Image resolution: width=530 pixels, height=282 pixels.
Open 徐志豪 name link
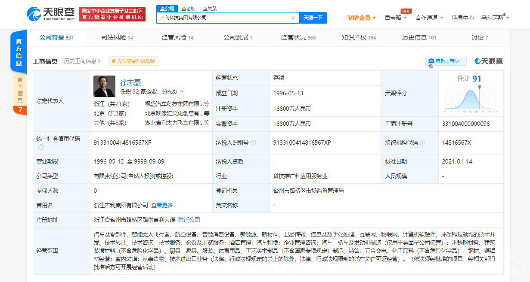(x=130, y=82)
